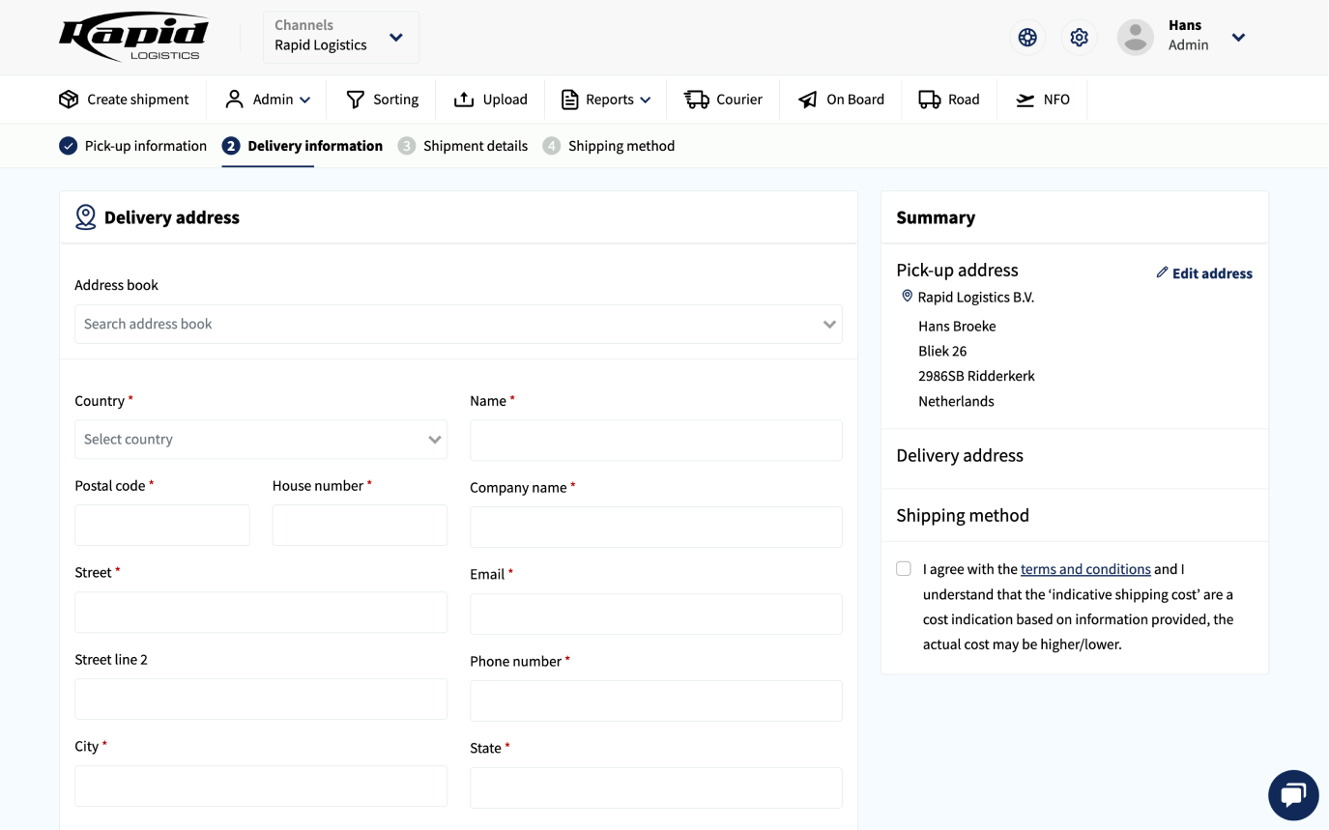Click the Sorting funnel icon
The width and height of the screenshot is (1329, 830).
[x=356, y=100]
